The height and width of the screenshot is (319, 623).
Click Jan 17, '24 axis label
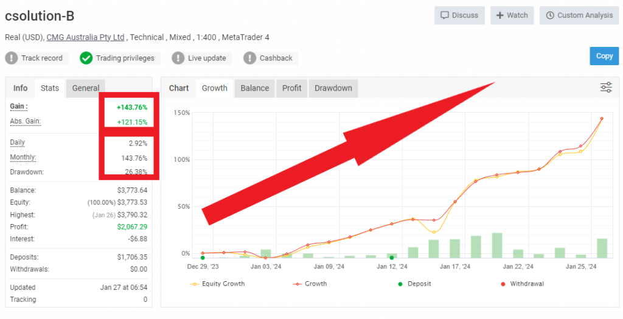point(455,267)
